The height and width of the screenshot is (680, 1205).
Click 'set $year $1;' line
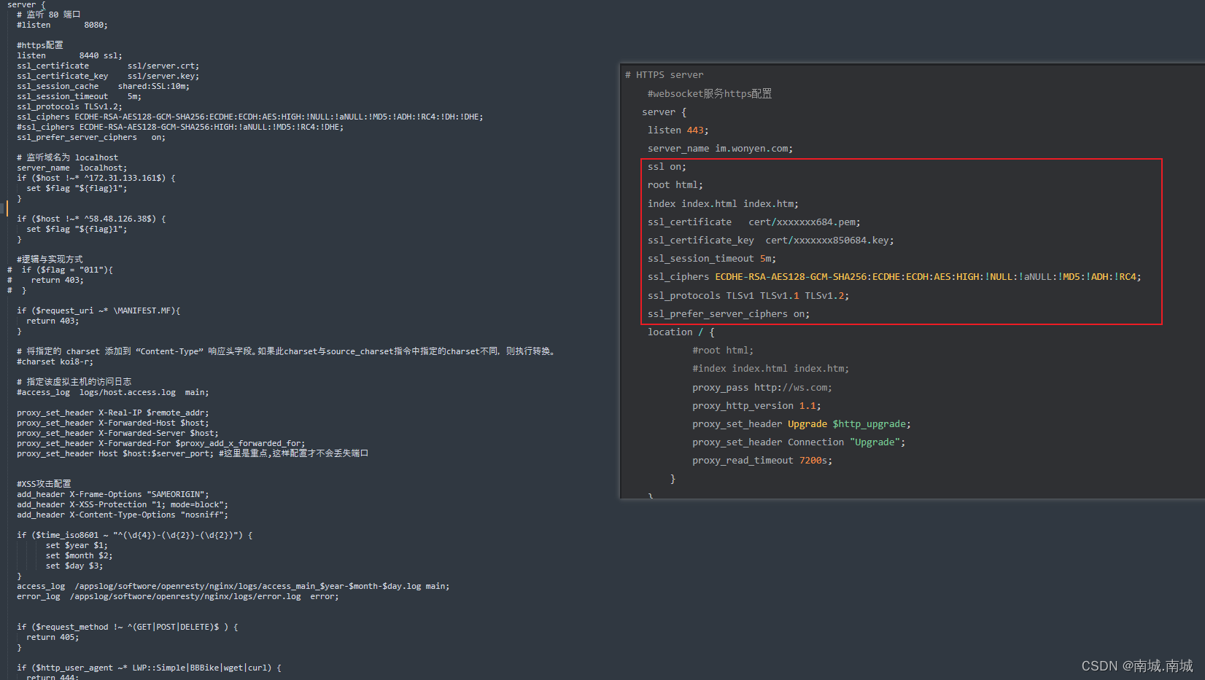[77, 545]
